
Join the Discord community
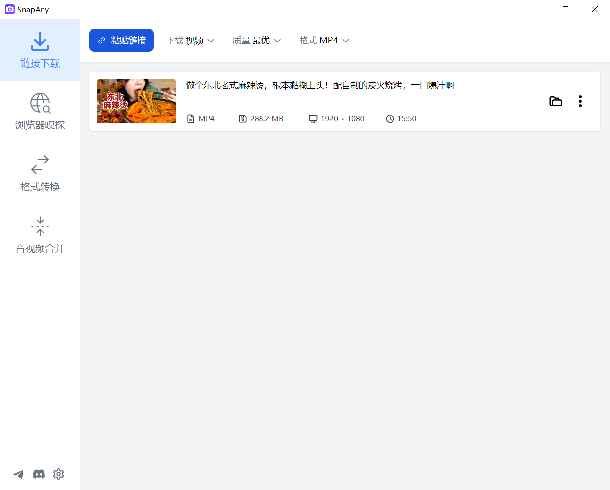pyautogui.click(x=39, y=474)
